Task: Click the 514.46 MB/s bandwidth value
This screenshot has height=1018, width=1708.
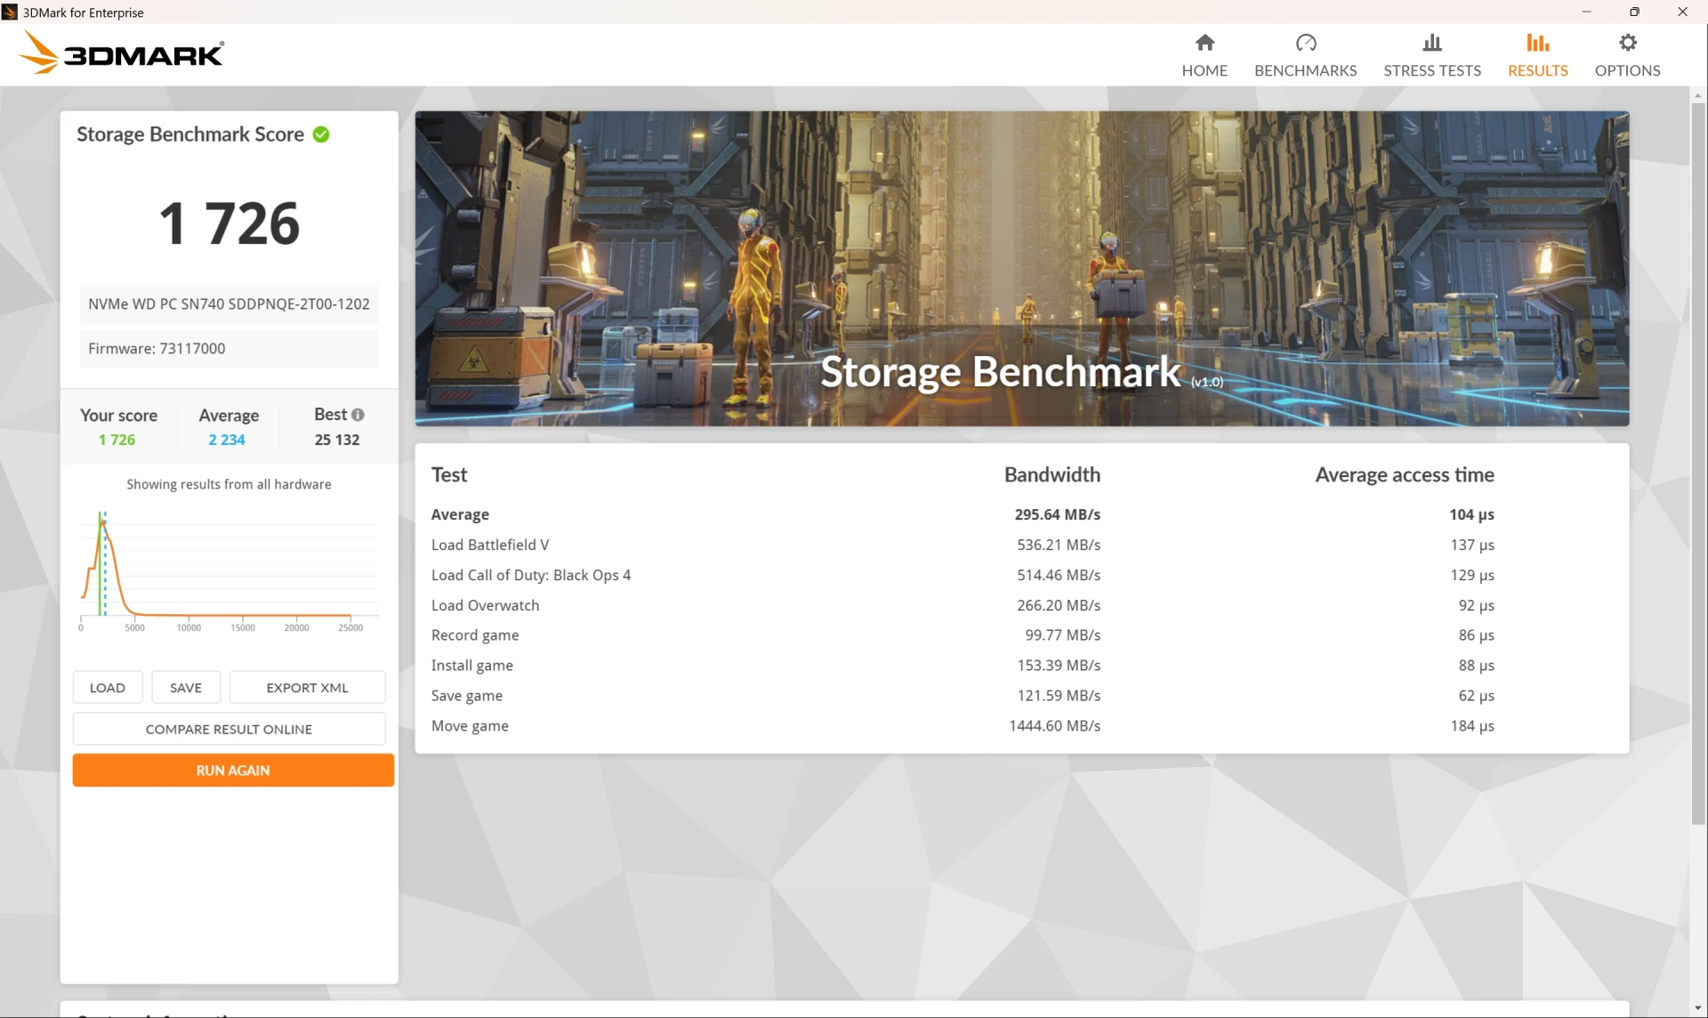Action: (x=1059, y=575)
